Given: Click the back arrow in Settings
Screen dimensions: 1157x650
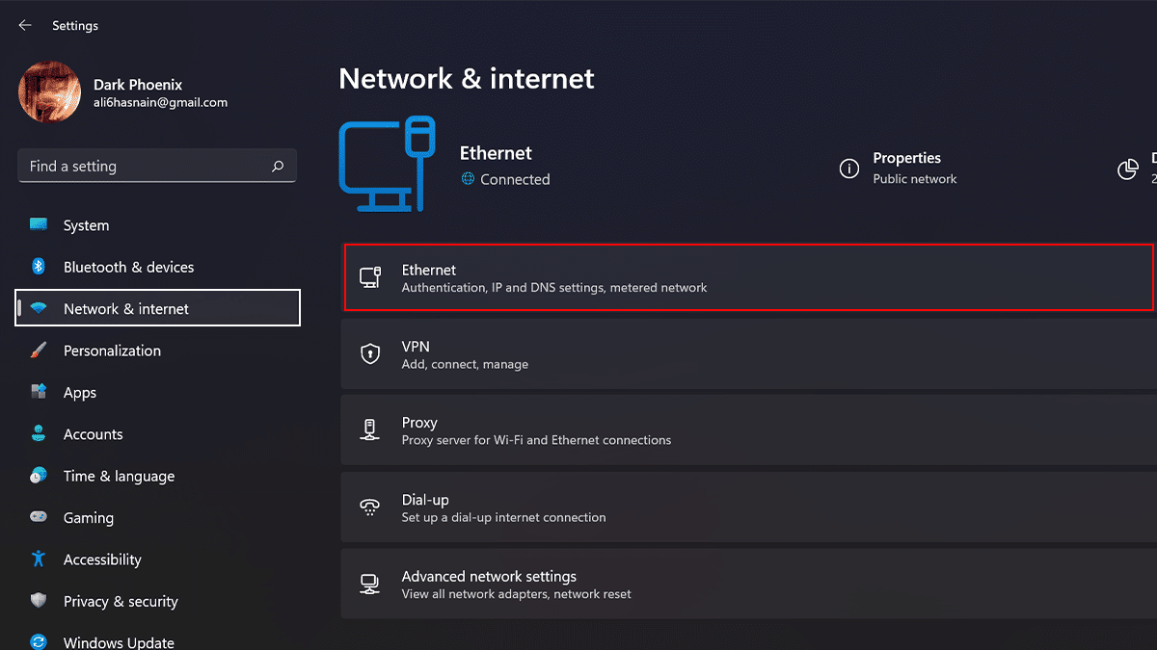Looking at the screenshot, I should (x=25, y=26).
